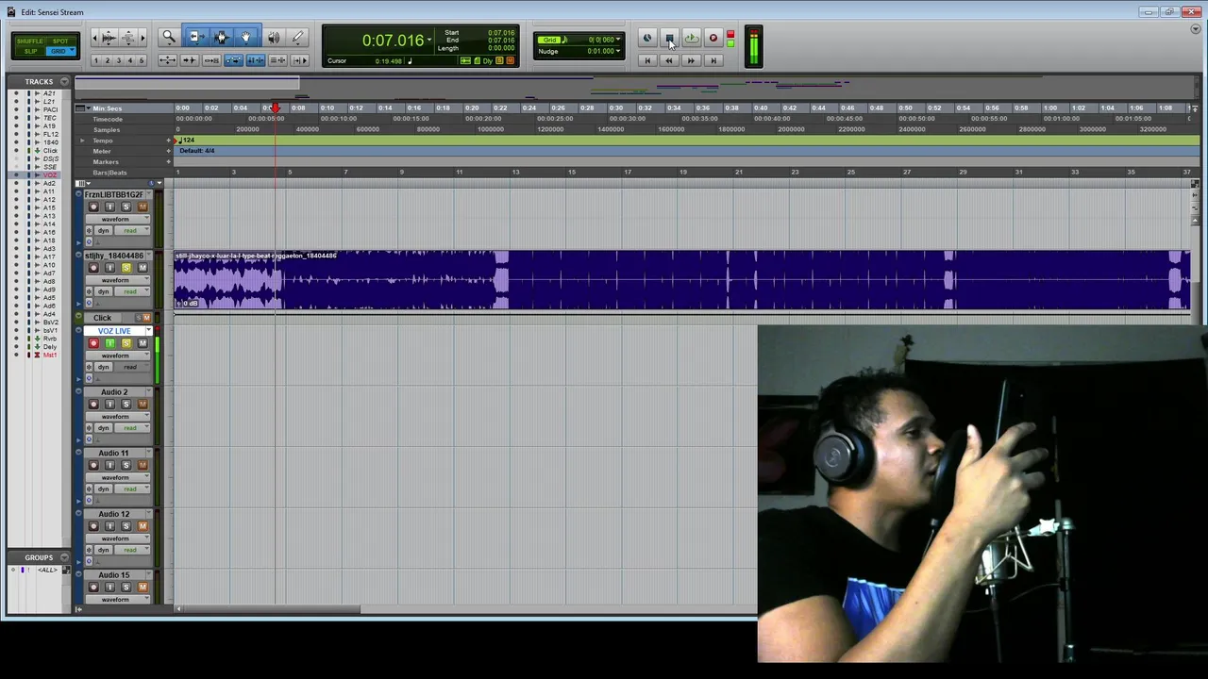Enable Spot edit mode
Image resolution: width=1208 pixels, height=679 pixels.
pos(60,41)
